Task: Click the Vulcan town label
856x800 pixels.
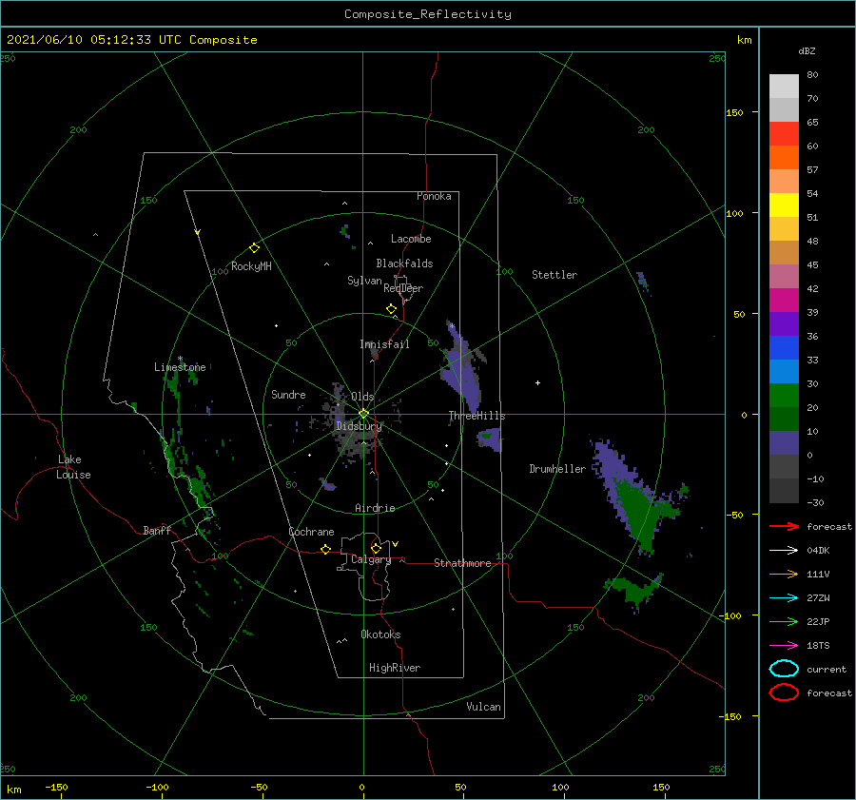Action: (x=483, y=707)
